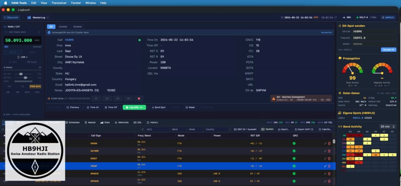
Task: Delete the selected YO4NT log entry
Action: [x=329, y=166]
